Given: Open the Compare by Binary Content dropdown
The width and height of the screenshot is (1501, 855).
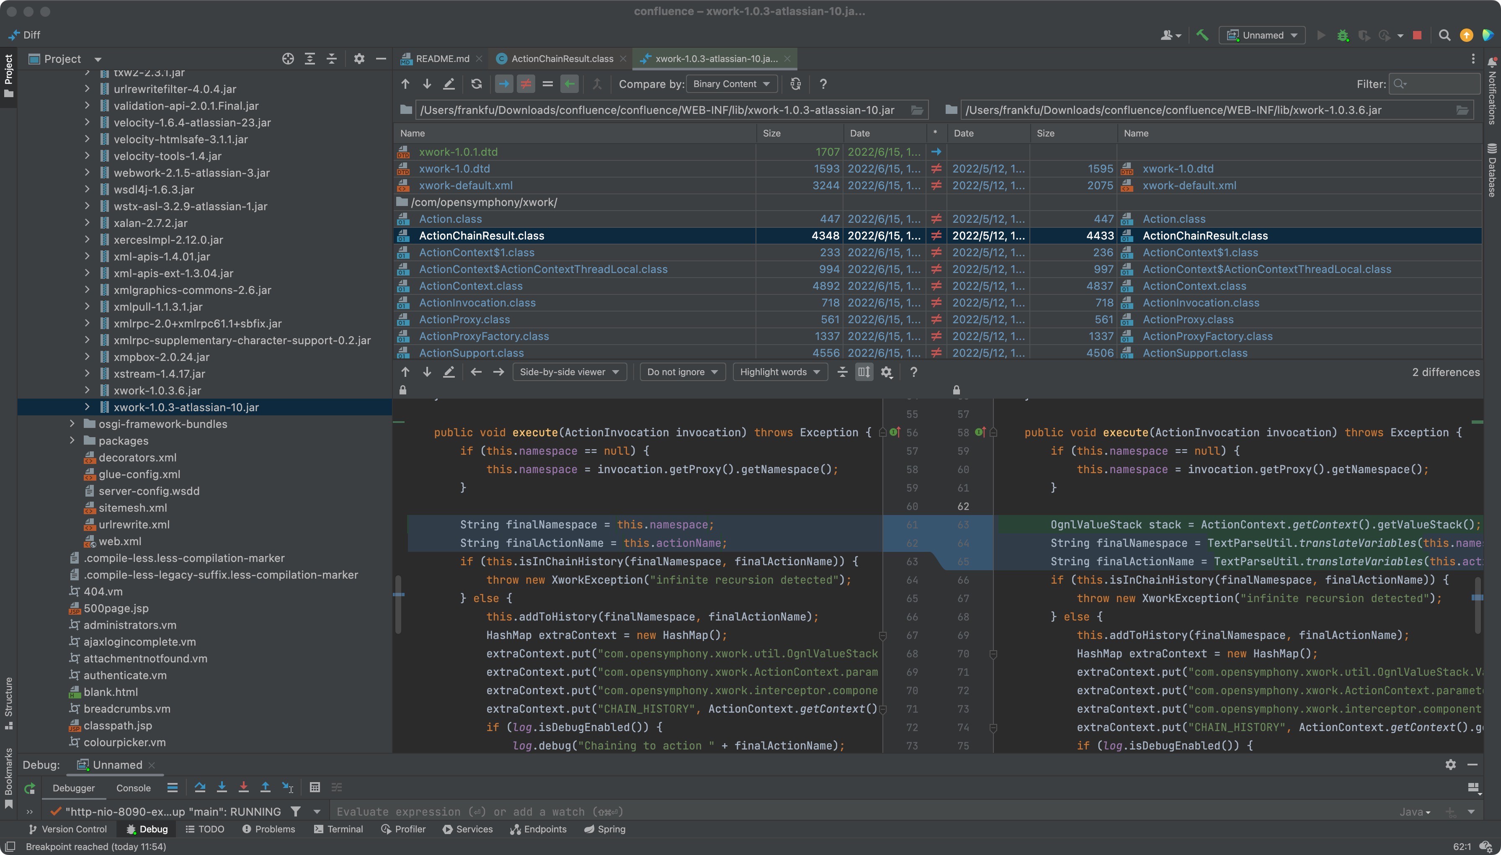Looking at the screenshot, I should coord(732,84).
